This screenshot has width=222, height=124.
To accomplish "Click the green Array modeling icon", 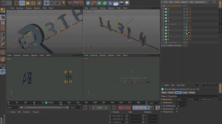I will (105, 3).
